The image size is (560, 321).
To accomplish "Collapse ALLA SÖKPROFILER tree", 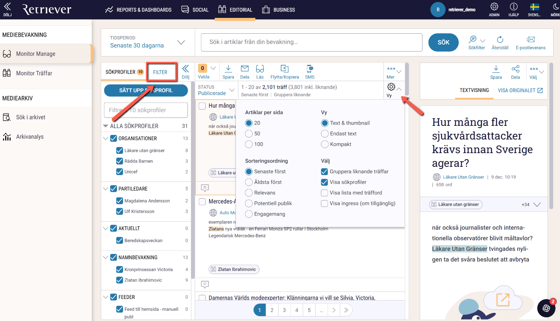I will point(106,126).
